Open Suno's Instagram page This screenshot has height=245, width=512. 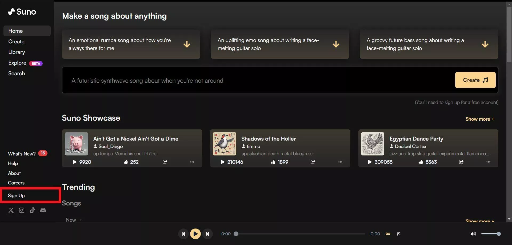pos(22,210)
